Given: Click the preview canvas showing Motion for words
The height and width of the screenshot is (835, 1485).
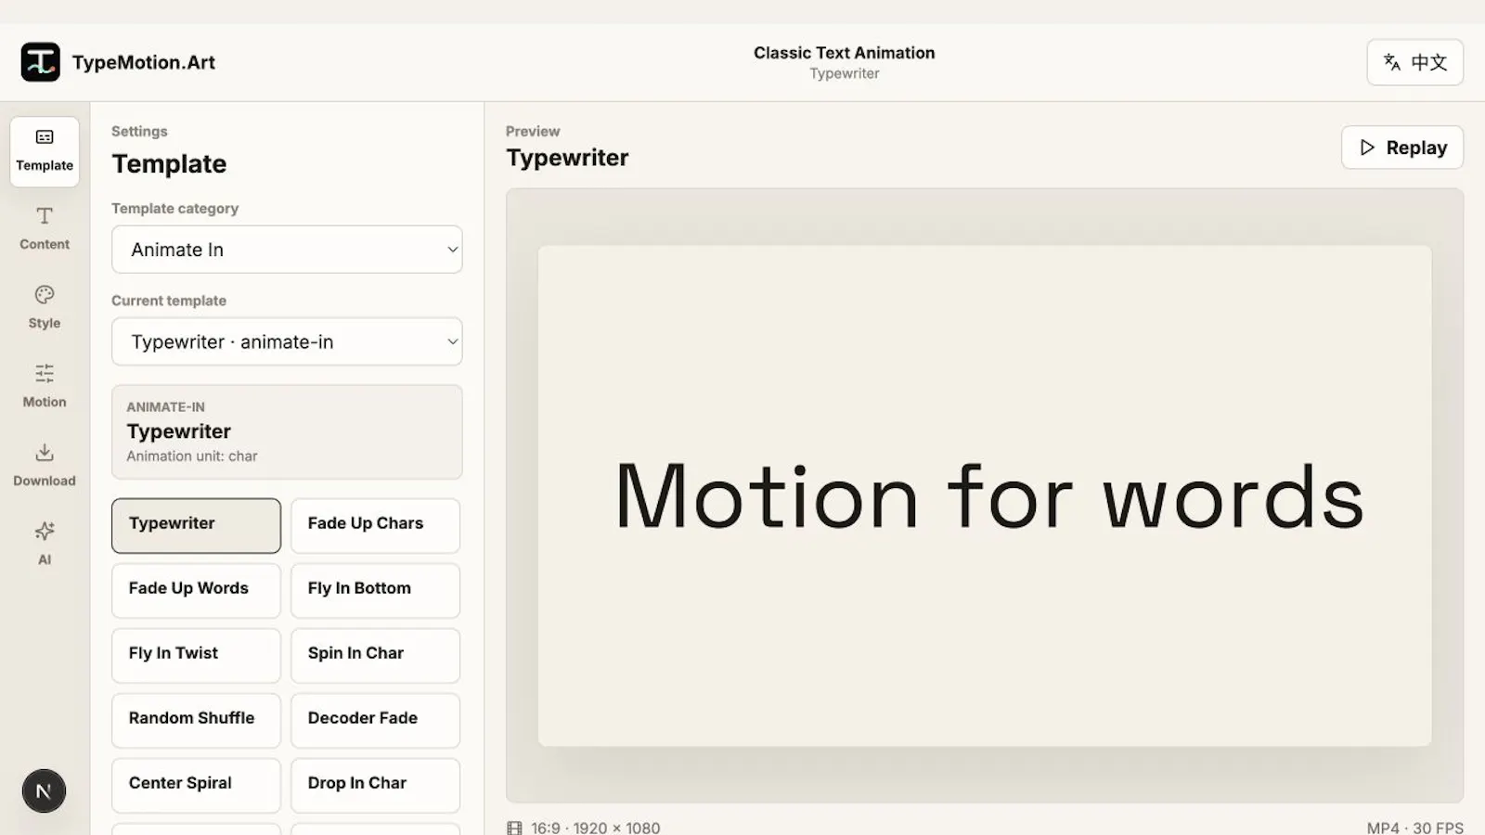Looking at the screenshot, I should (985, 495).
